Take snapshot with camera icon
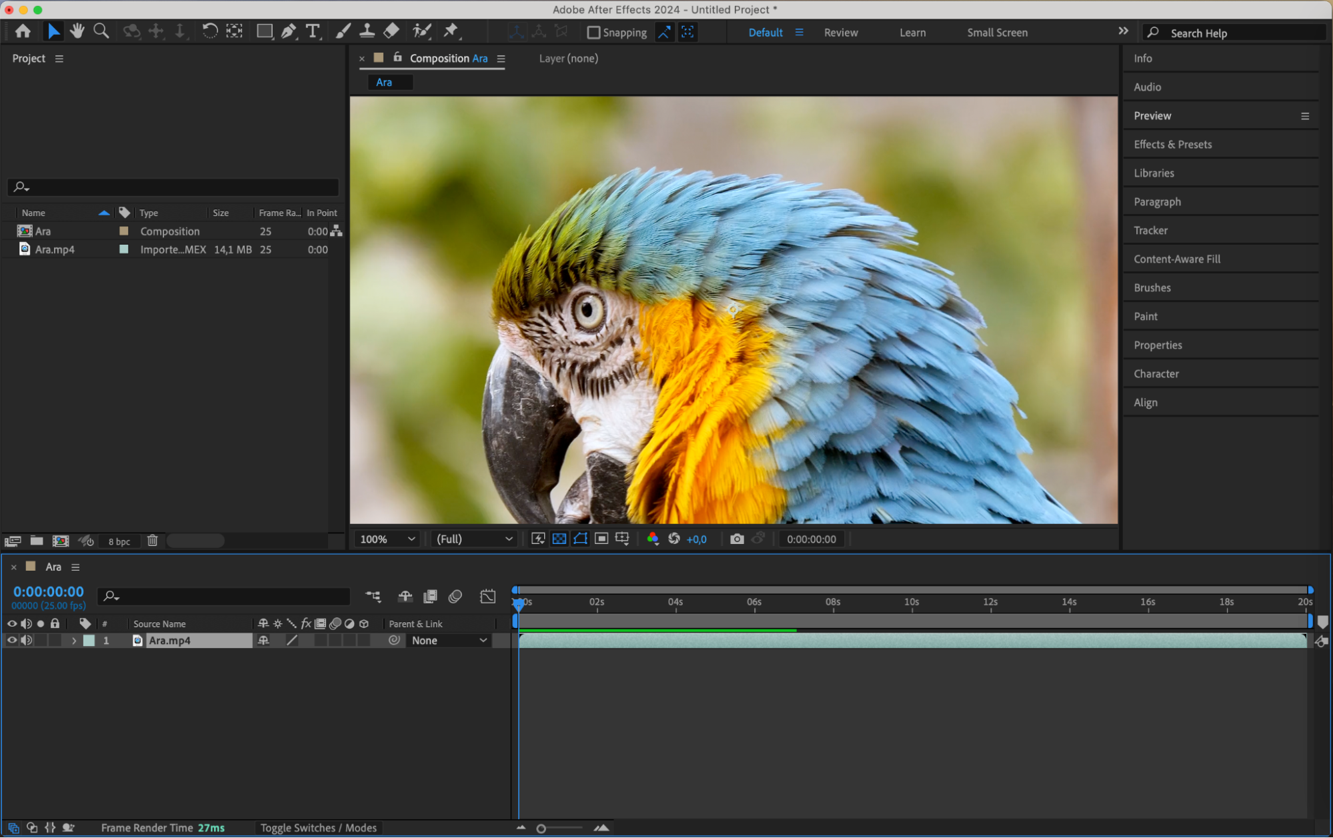 pos(736,539)
